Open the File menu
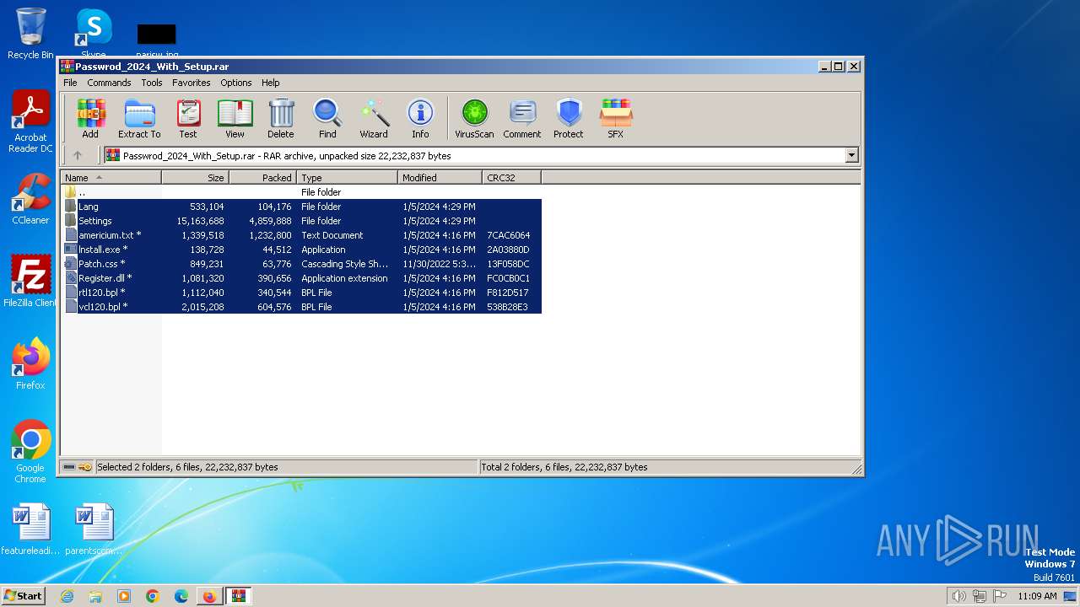 70,83
